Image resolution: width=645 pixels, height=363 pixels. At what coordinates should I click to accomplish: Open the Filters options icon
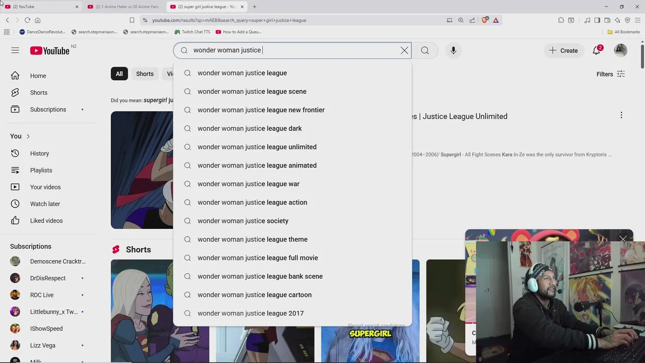coord(621,74)
